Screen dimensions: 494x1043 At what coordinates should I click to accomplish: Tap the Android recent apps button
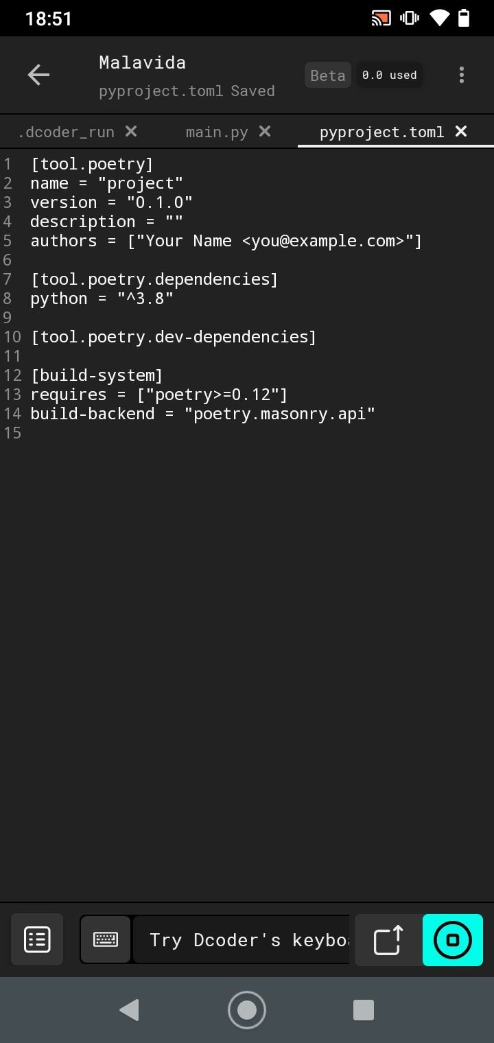coord(363,1009)
